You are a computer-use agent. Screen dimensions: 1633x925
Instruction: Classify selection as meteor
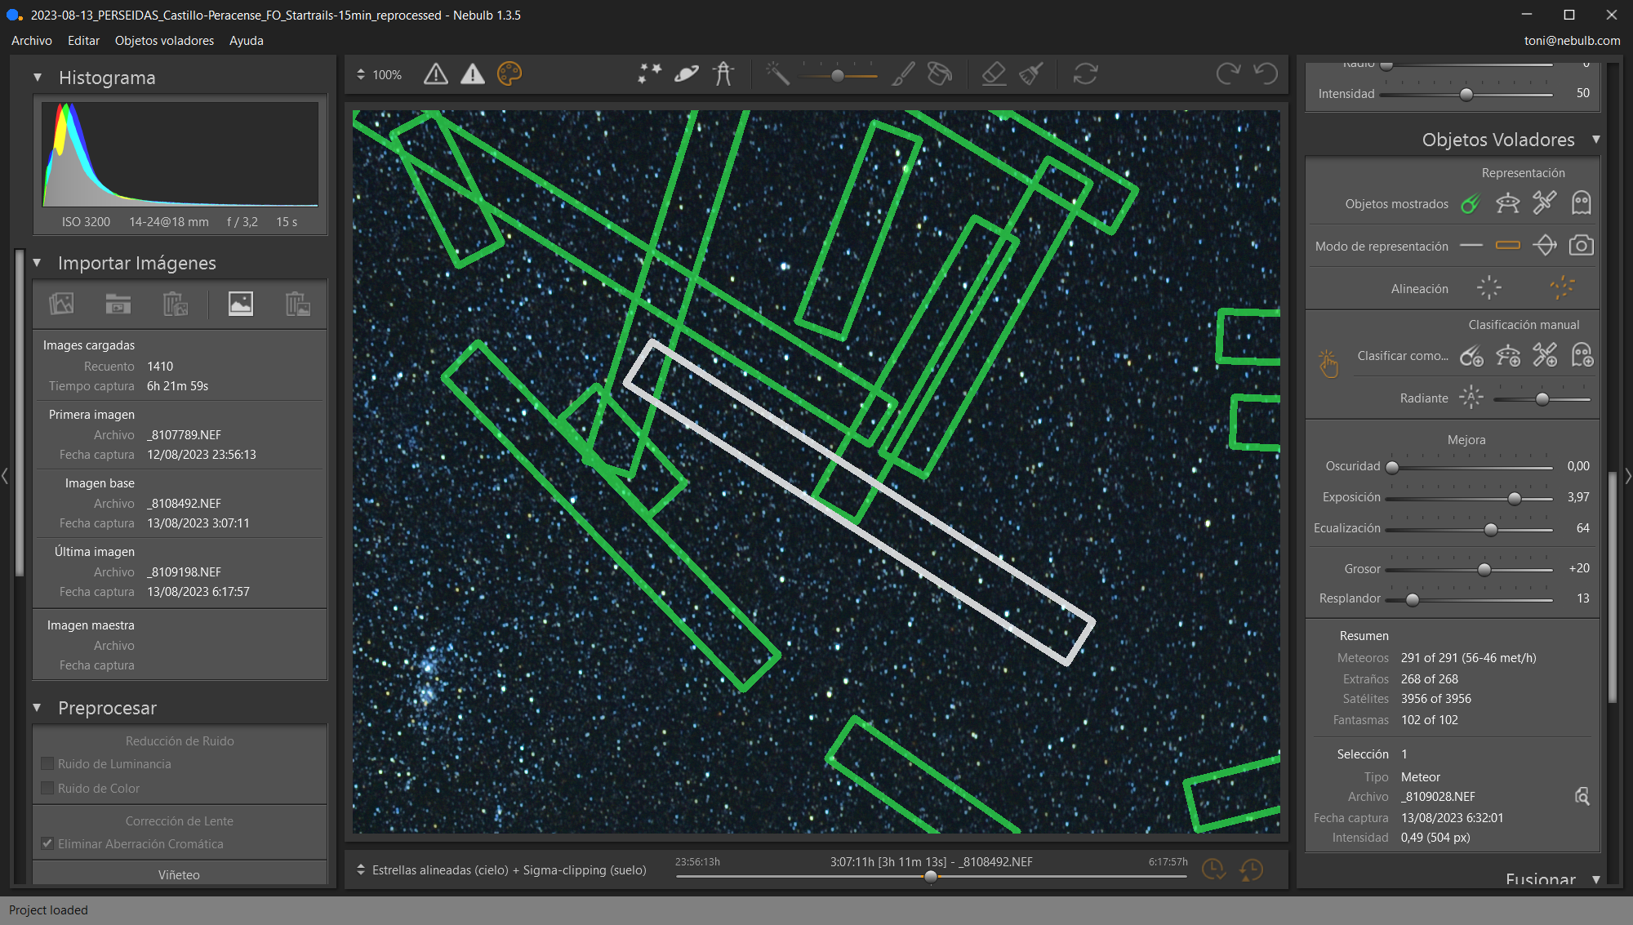[1471, 356]
